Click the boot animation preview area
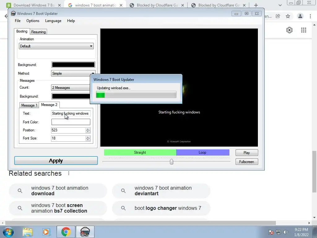 pos(179,88)
